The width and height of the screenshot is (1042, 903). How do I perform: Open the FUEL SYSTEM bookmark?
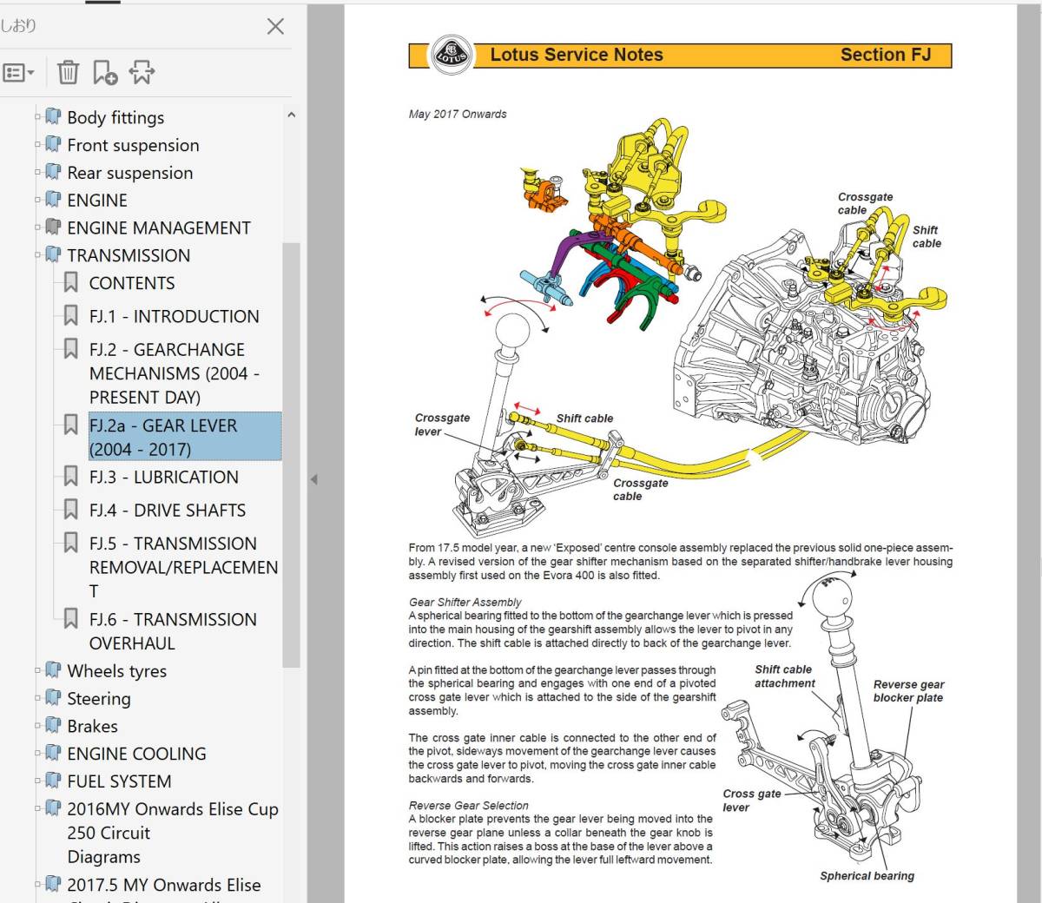(x=119, y=781)
